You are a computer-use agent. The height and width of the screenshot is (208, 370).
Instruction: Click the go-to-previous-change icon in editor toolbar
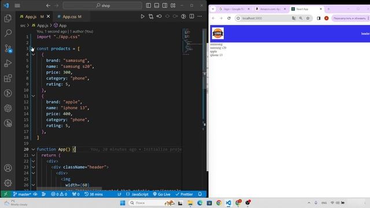click(159, 16)
